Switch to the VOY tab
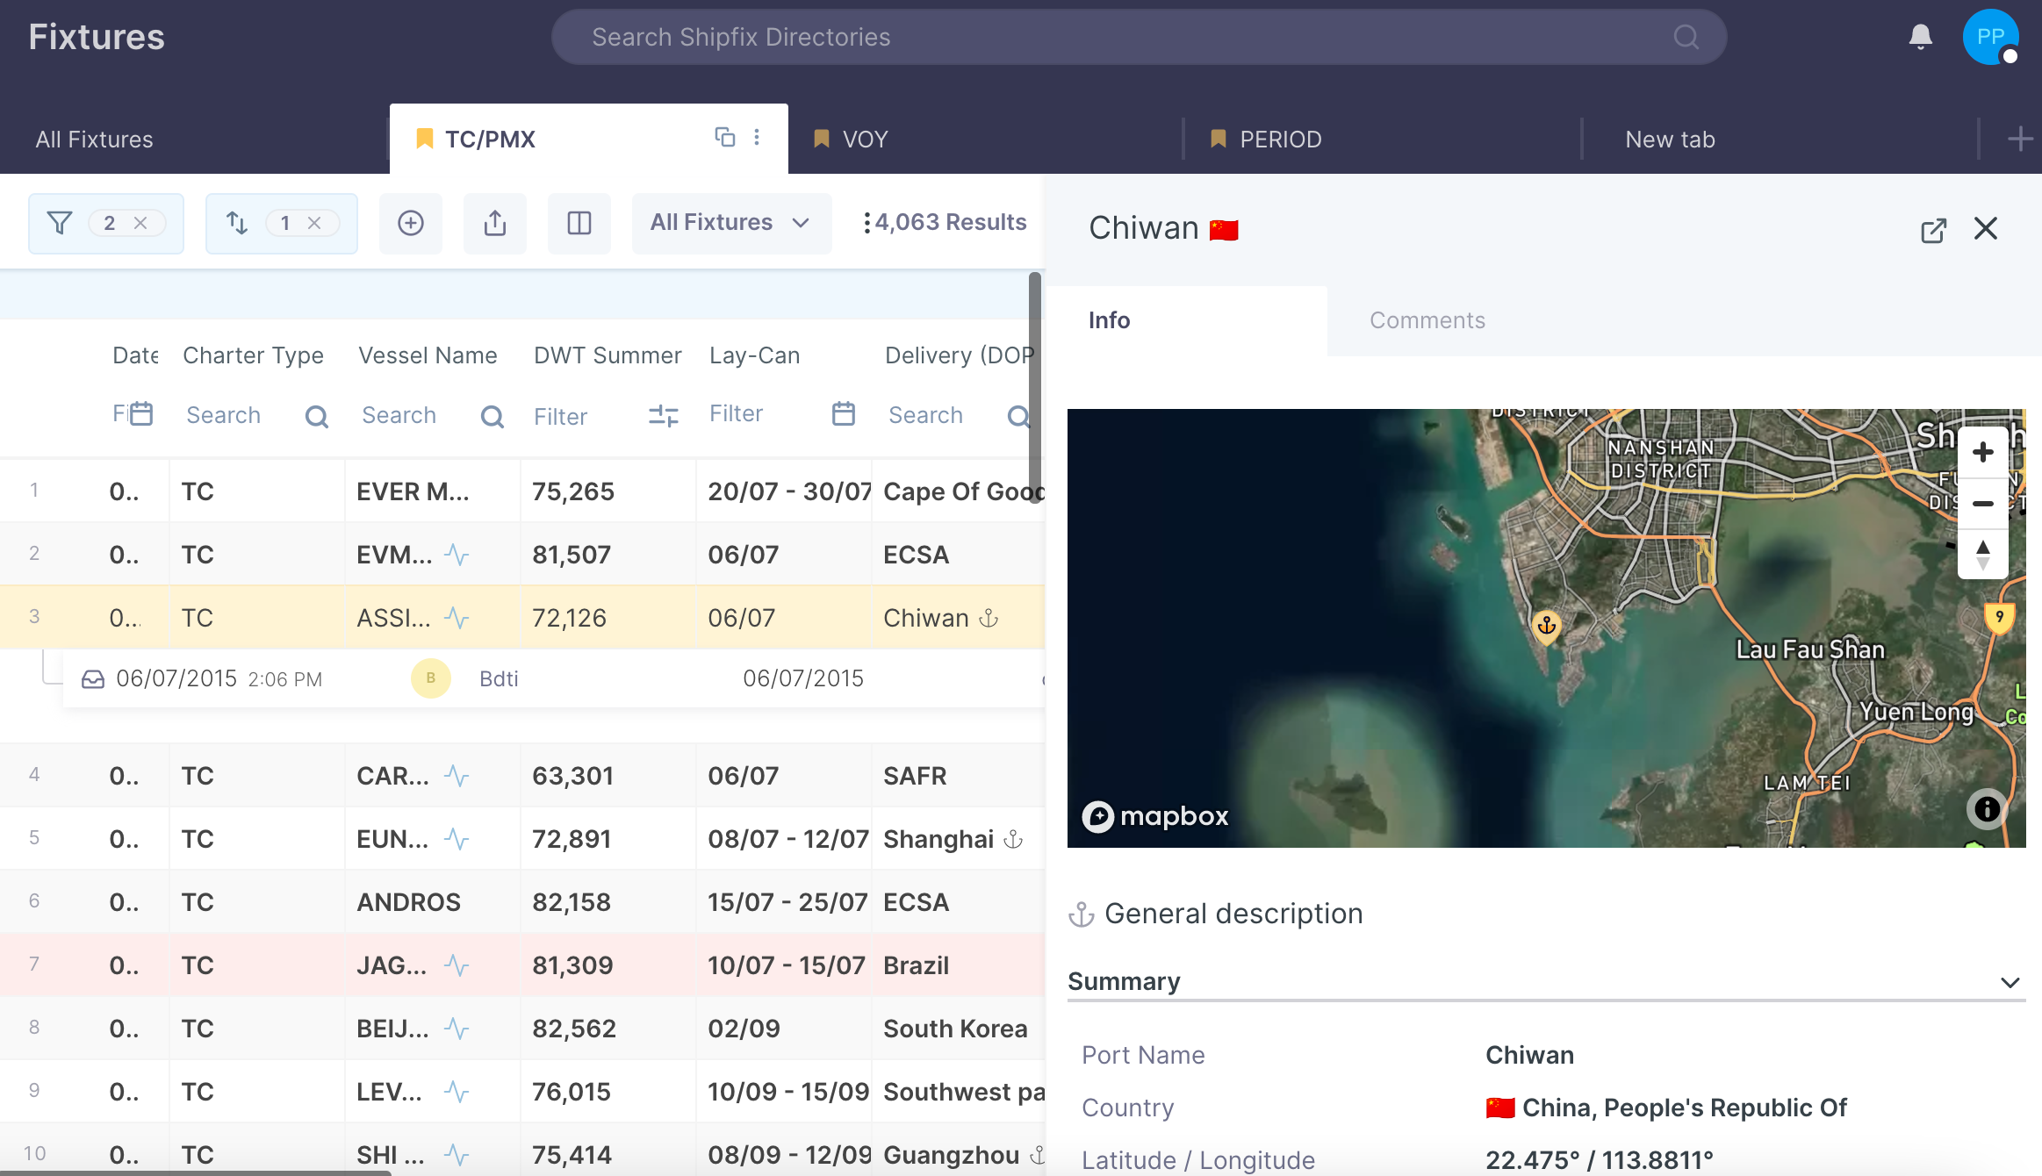 (865, 140)
